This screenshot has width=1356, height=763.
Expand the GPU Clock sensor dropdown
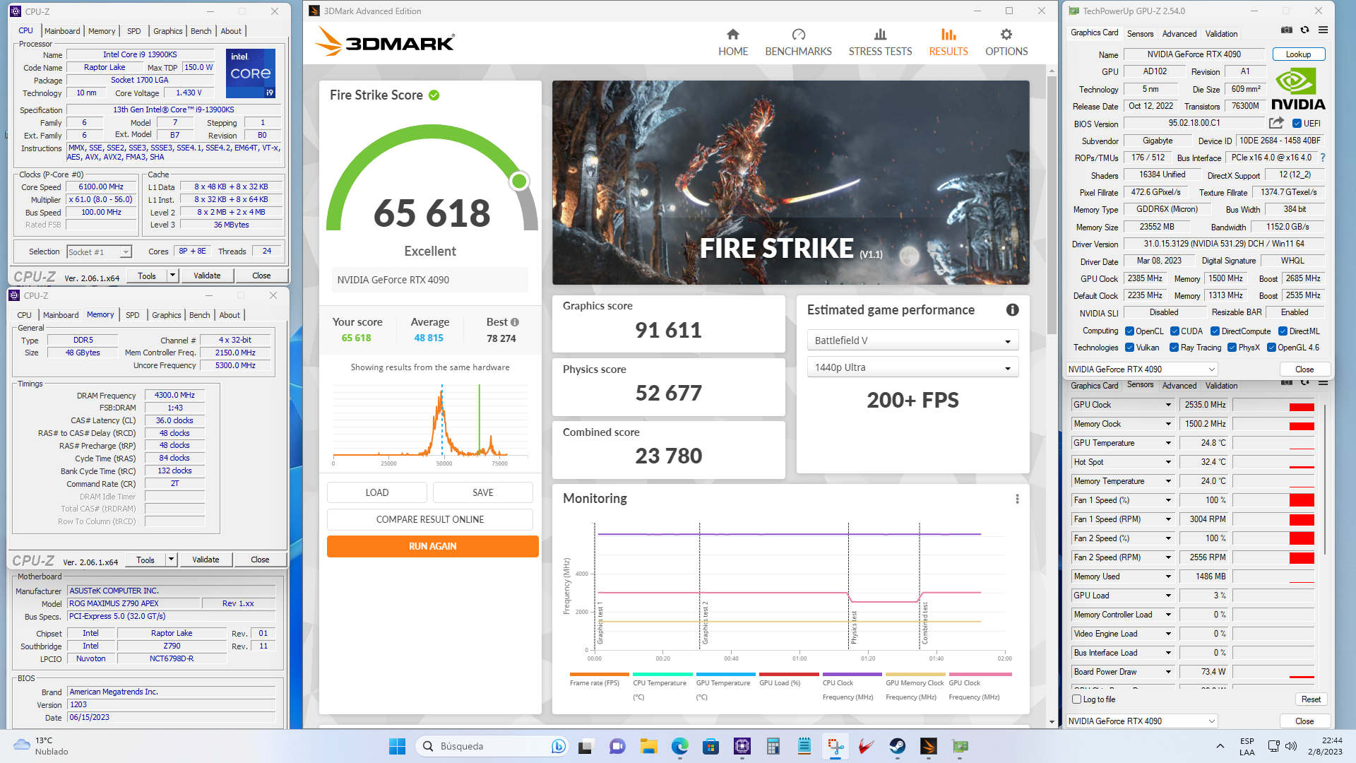pyautogui.click(x=1168, y=405)
